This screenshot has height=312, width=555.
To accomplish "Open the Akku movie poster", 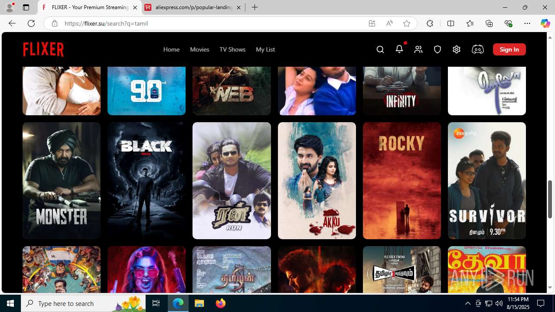I will pyautogui.click(x=317, y=181).
